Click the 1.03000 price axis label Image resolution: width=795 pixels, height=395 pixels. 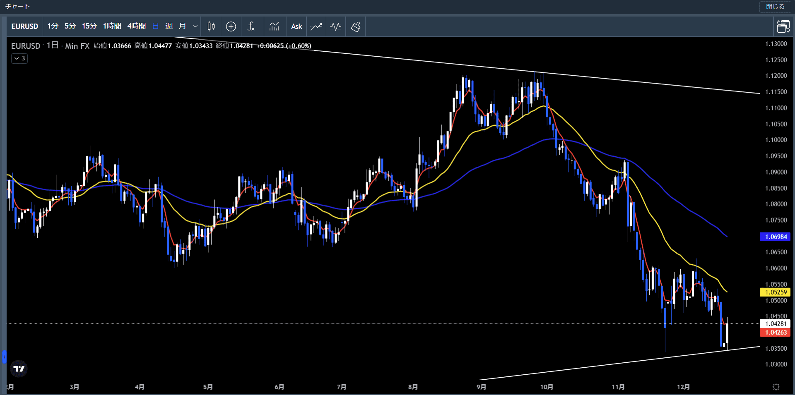pos(776,364)
